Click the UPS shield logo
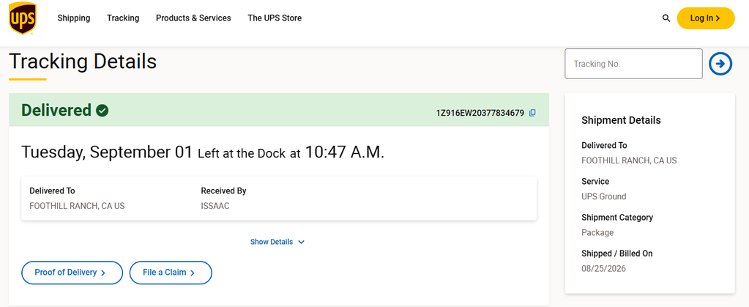749x307 pixels. (23, 18)
